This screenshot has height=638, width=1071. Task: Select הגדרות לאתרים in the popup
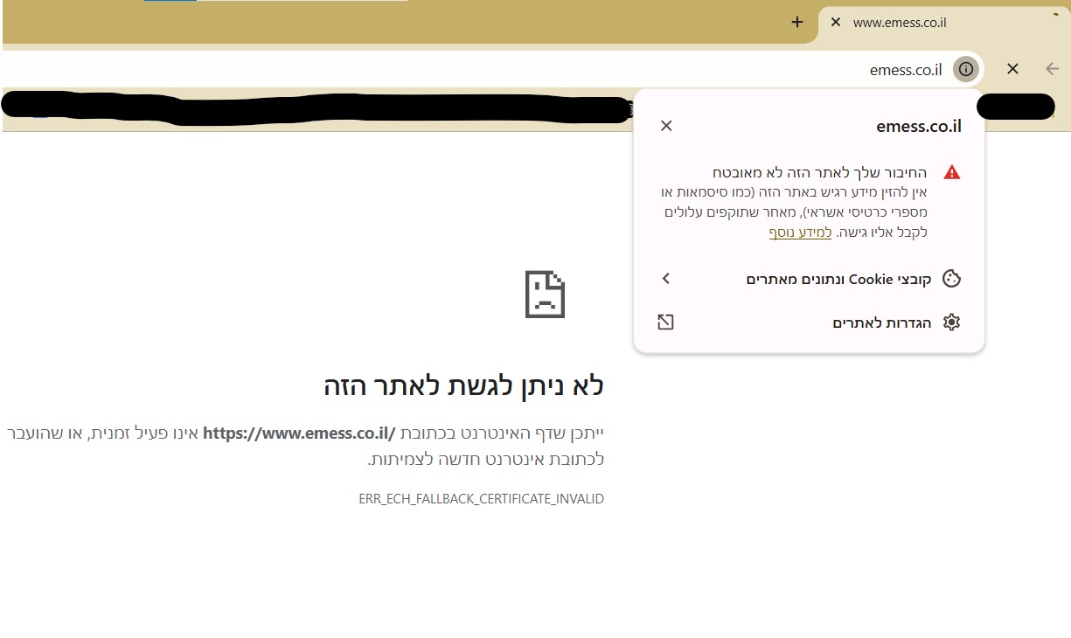(880, 322)
